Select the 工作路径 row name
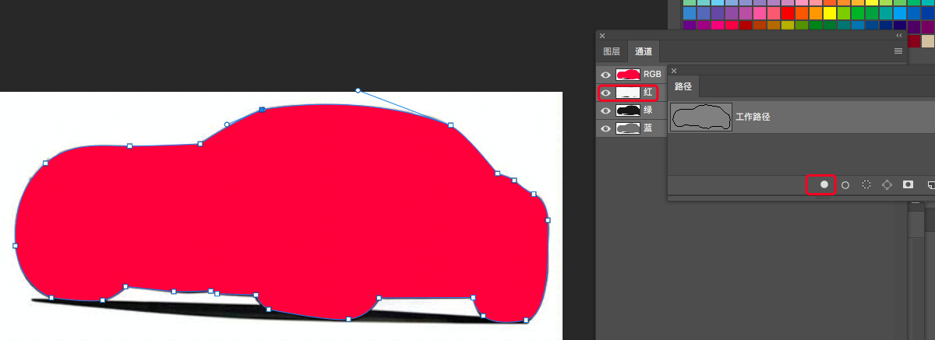935x340 pixels. click(x=753, y=117)
